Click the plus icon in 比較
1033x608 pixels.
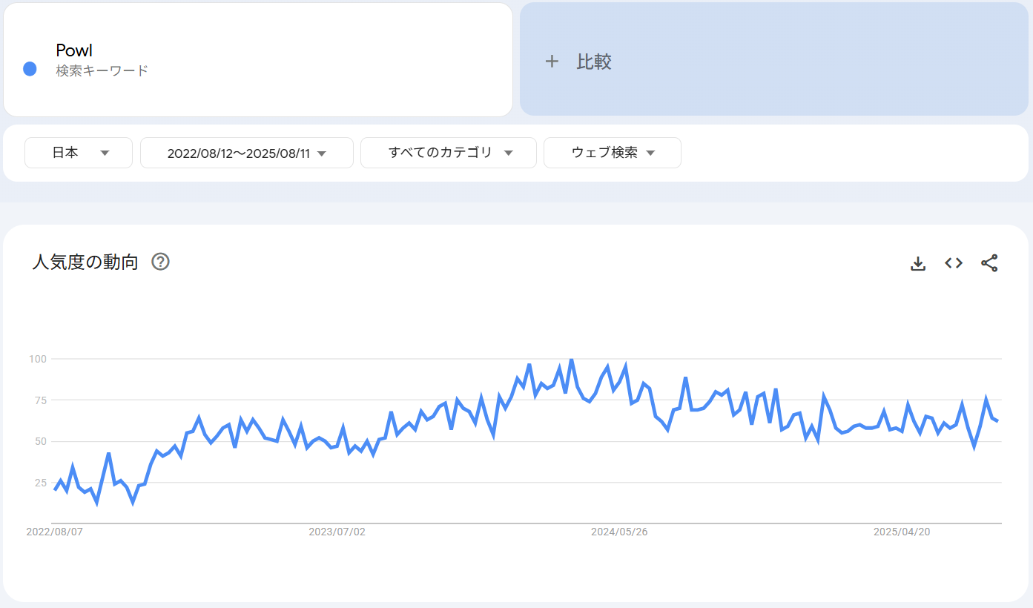[552, 62]
